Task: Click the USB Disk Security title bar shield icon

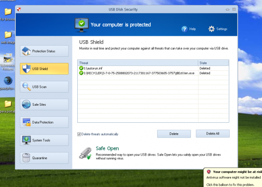Action: coord(19,9)
